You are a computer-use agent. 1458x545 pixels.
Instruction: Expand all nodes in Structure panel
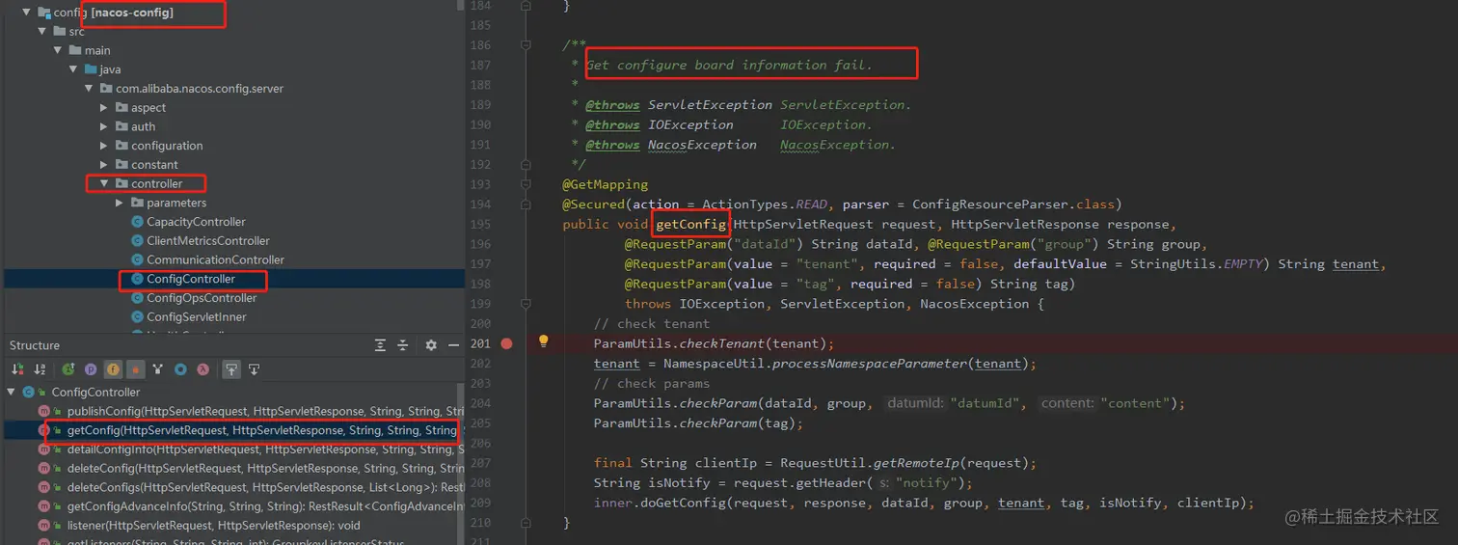coord(380,345)
